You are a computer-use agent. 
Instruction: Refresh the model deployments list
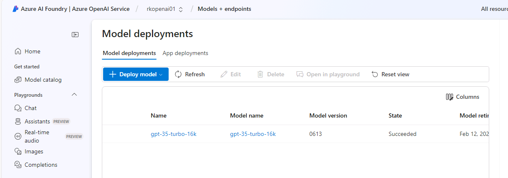coord(190,75)
